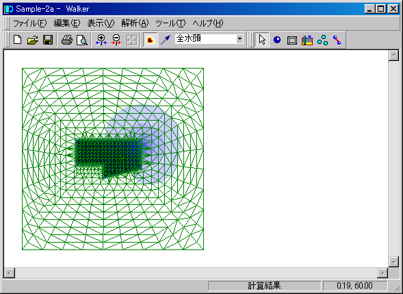Select the blue sphere node tool

coord(277,40)
